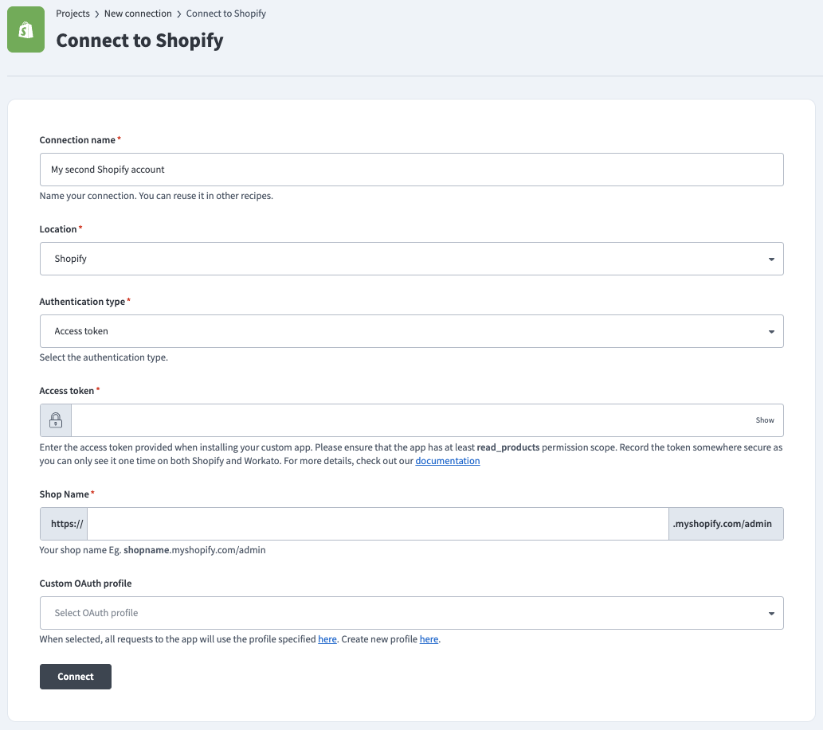
Task: Click the Location dropdown chevron
Action: coord(770,258)
